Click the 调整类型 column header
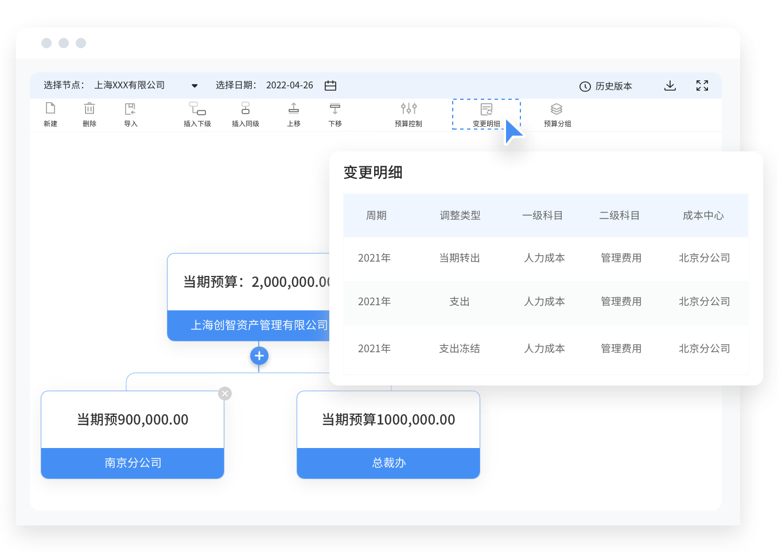This screenshot has width=778, height=553. click(460, 216)
